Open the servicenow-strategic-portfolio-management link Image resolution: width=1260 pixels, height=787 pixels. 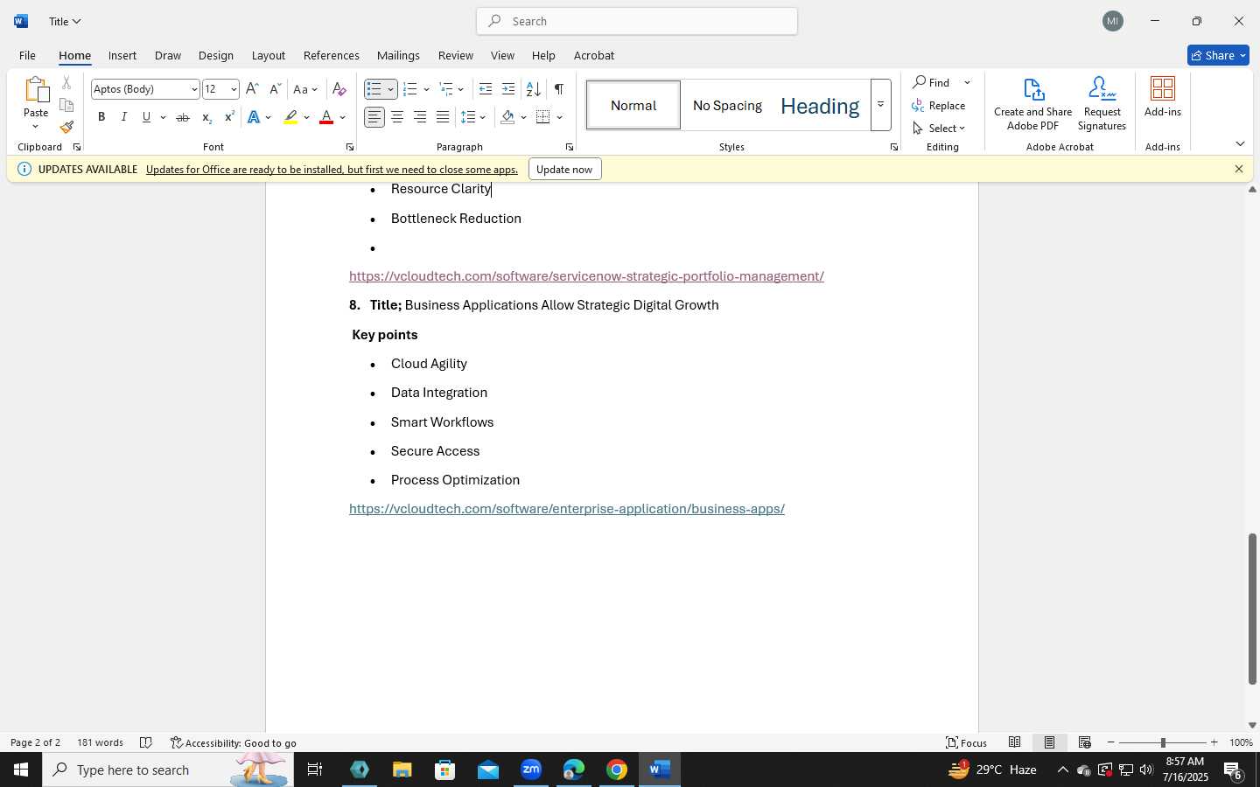tap(586, 276)
